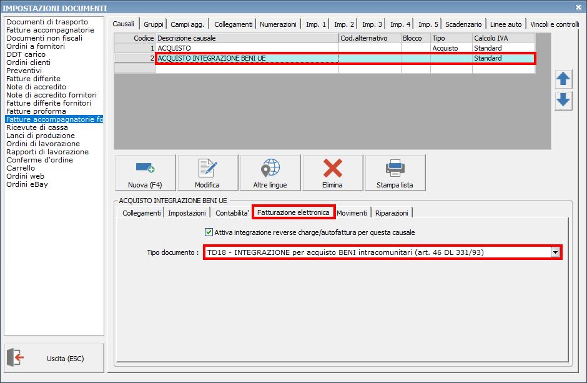Image resolution: width=587 pixels, height=383 pixels.
Task: Select the Fatturazione elettronica sub-tab
Action: coord(293,212)
